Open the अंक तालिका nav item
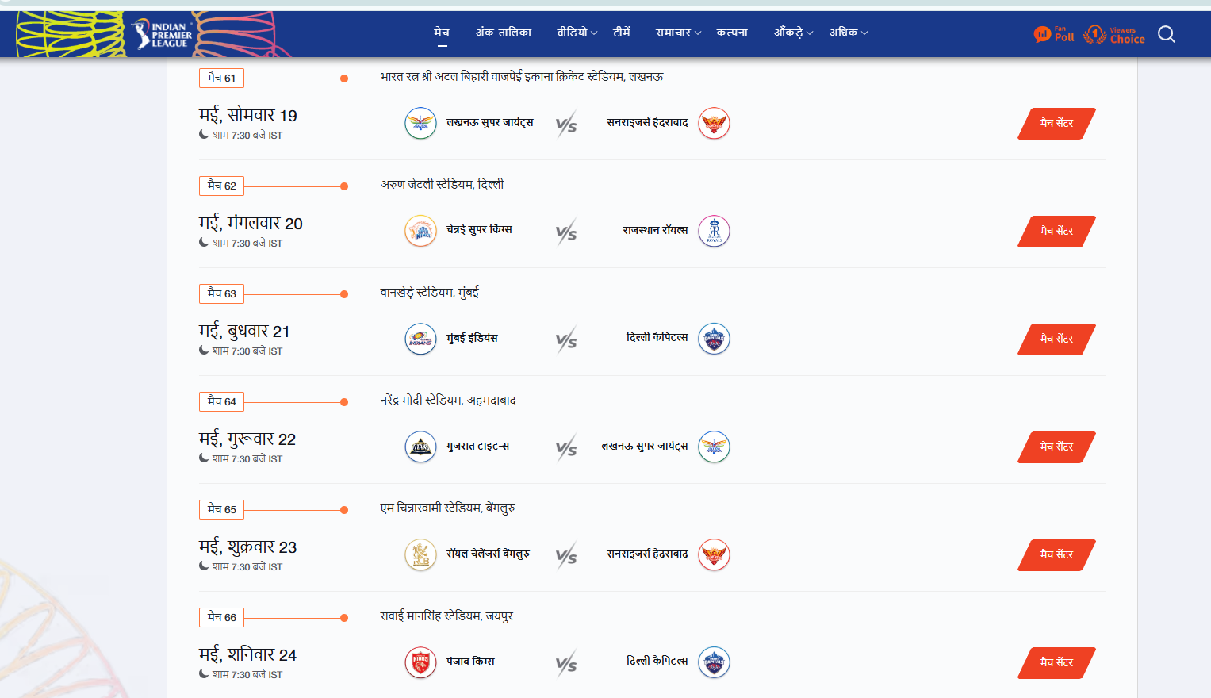 [504, 33]
